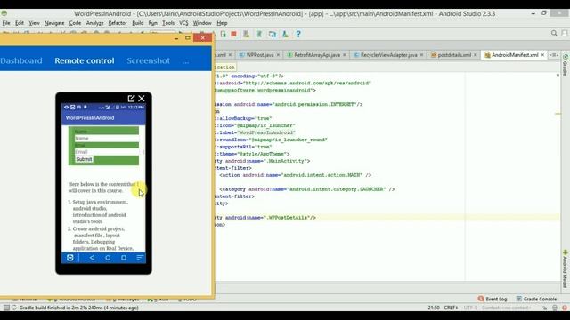Screen dimensions: 570x320
Task: Open the View menu
Action: [34, 23]
